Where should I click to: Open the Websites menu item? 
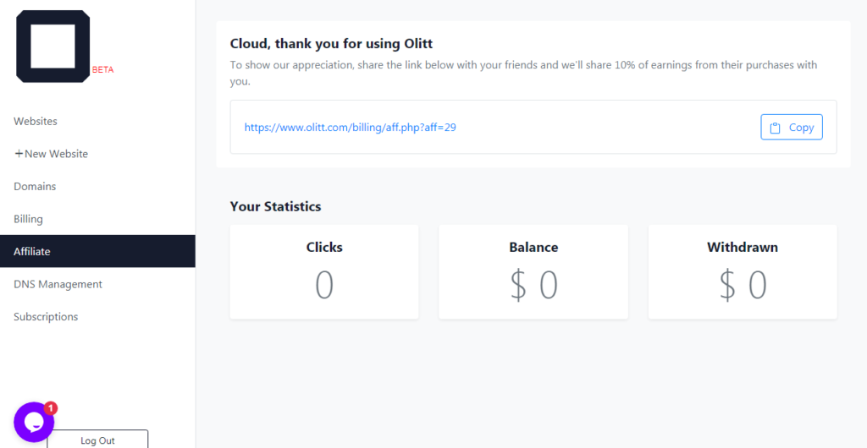36,121
